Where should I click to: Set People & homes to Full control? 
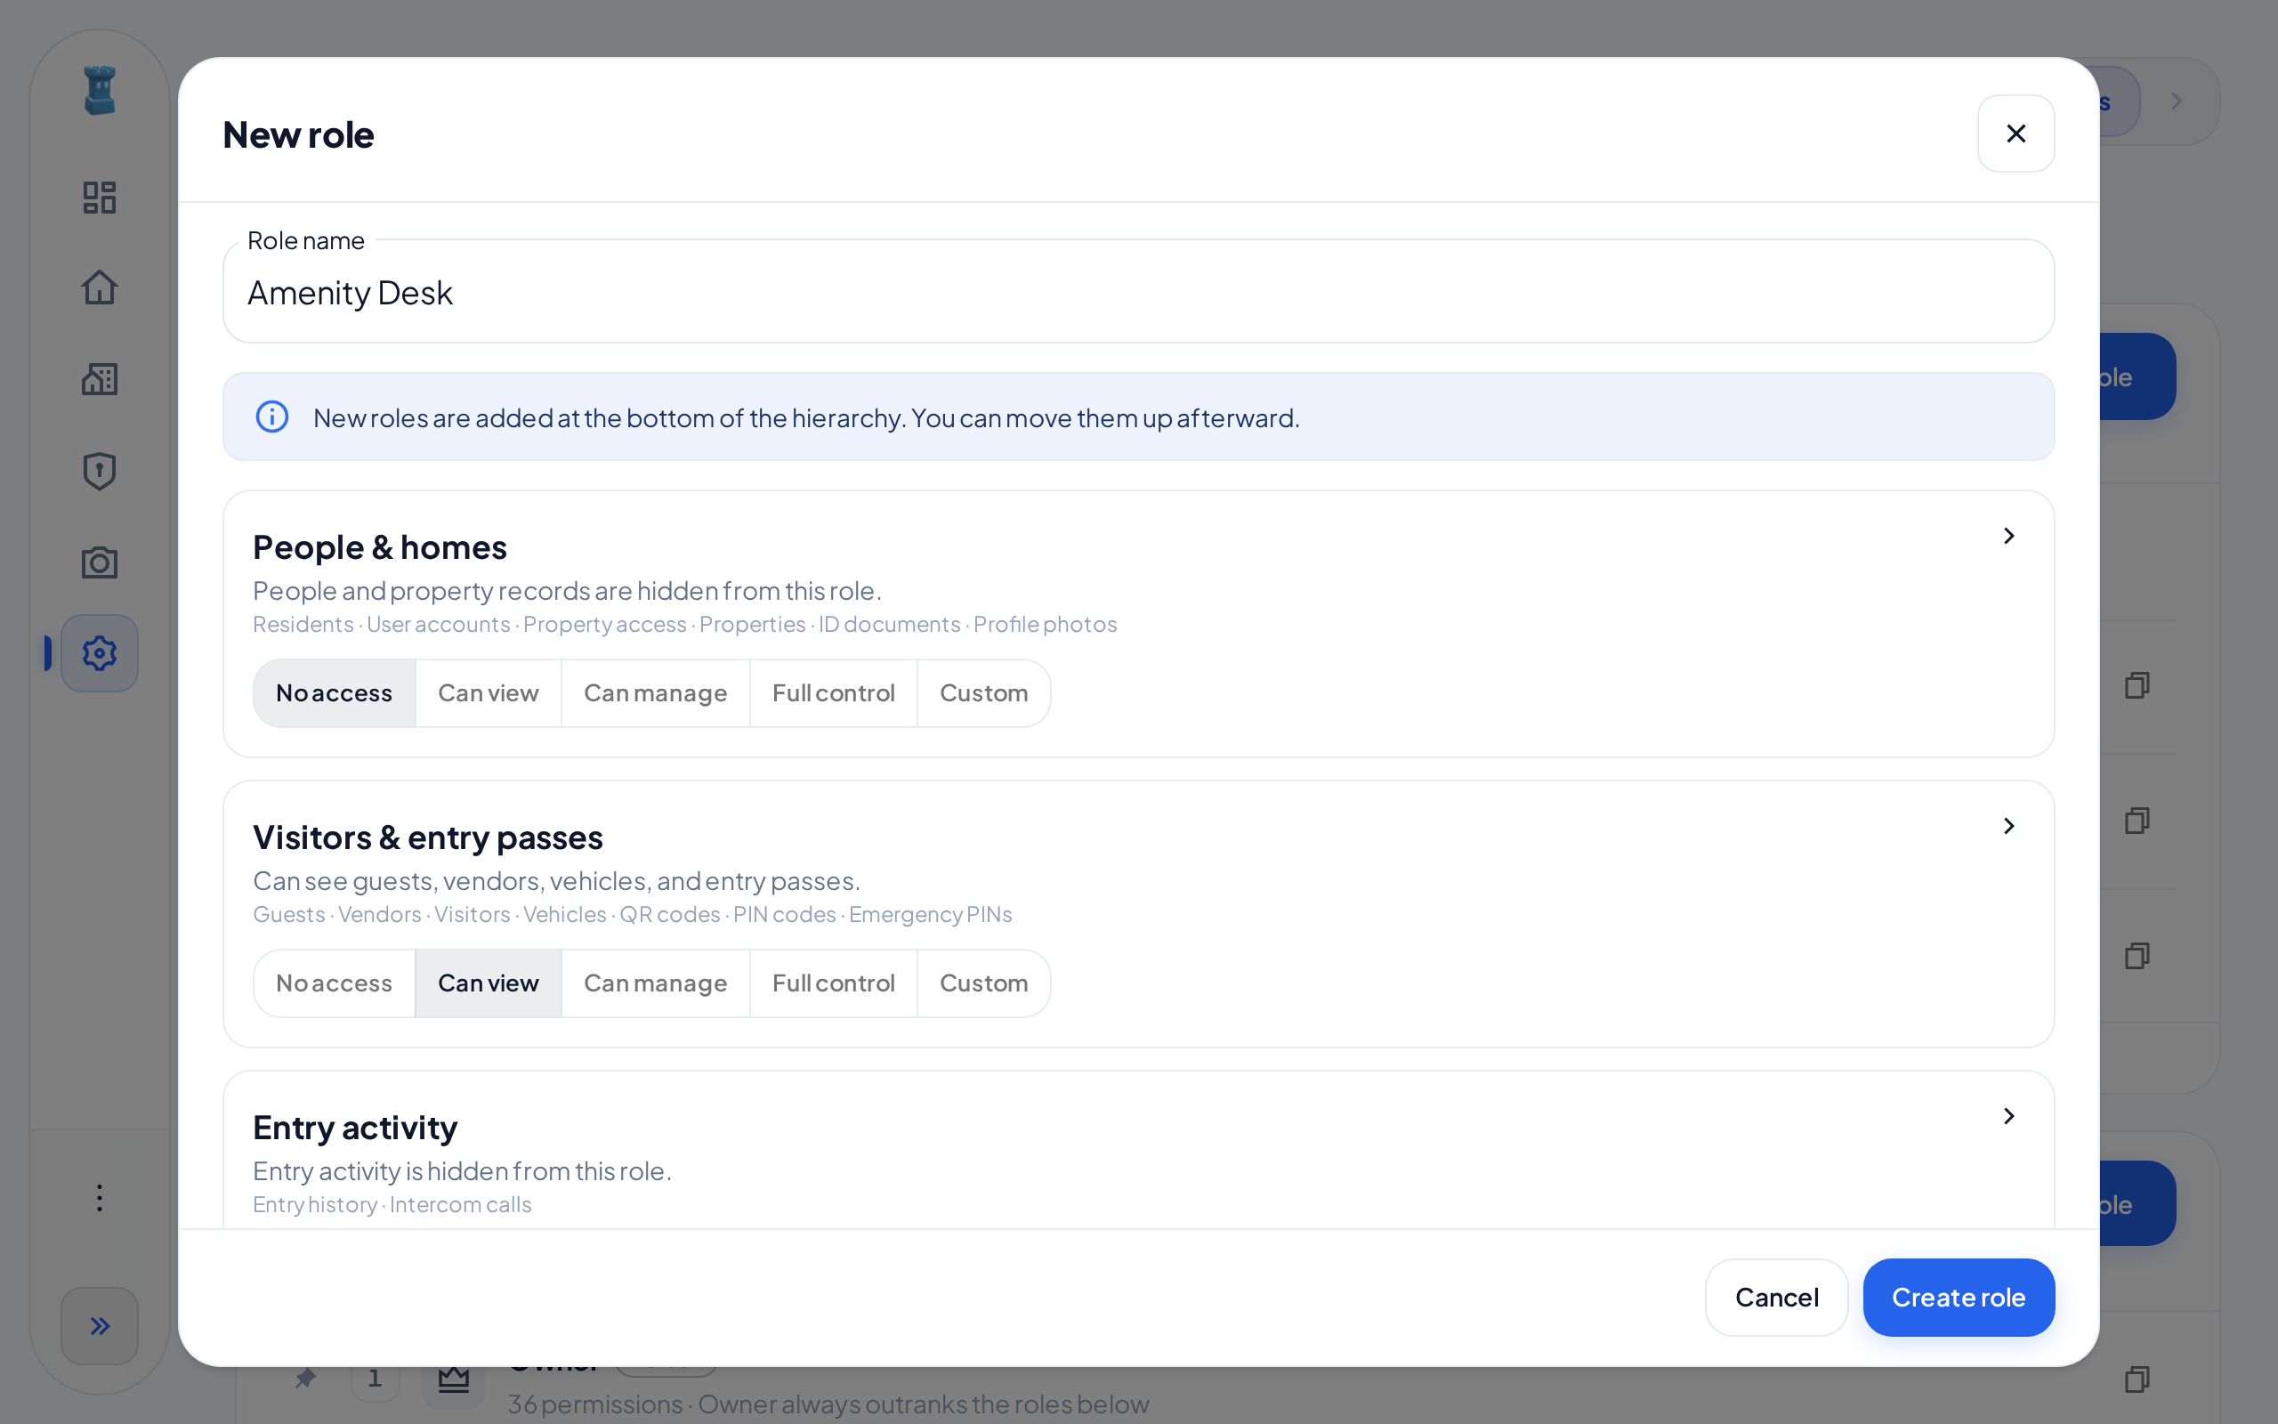coord(833,693)
